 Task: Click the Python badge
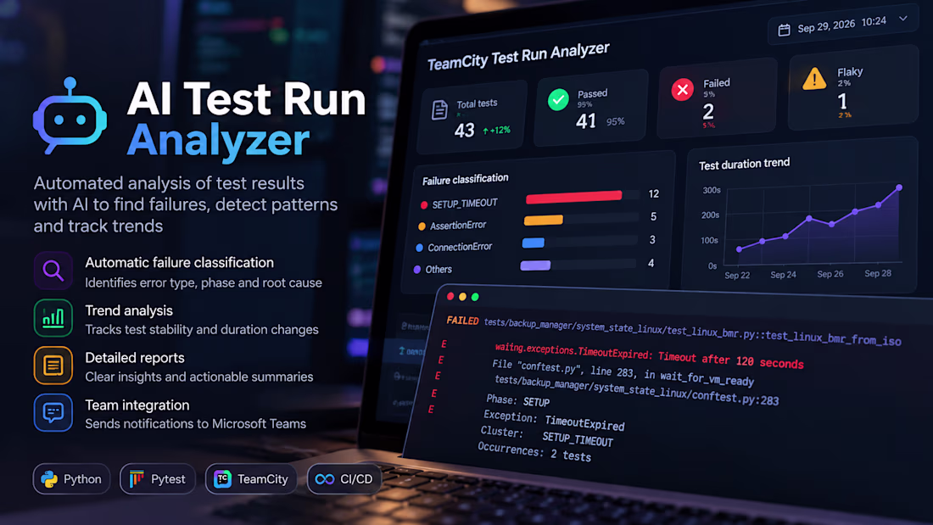[71, 479]
